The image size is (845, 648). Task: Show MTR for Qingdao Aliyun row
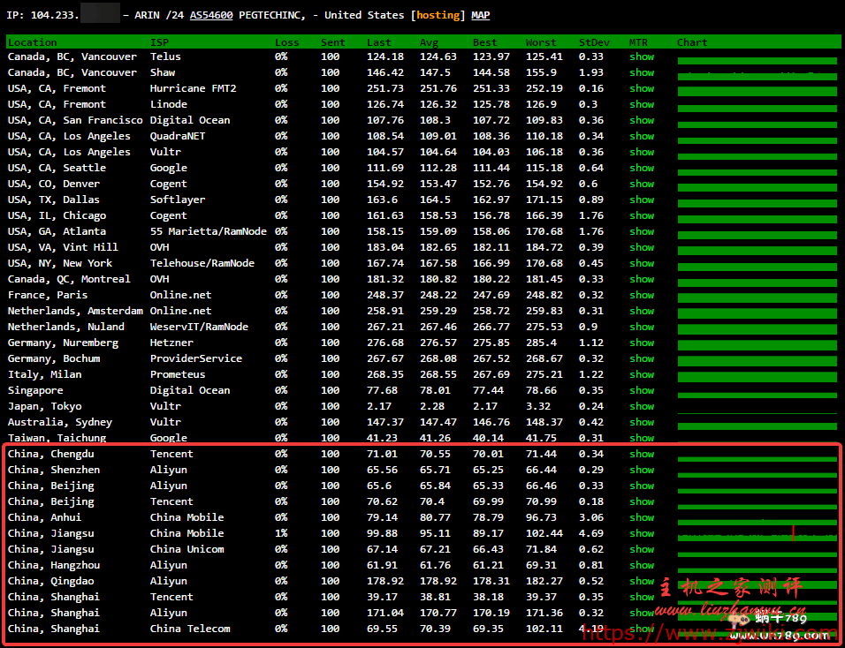[642, 581]
